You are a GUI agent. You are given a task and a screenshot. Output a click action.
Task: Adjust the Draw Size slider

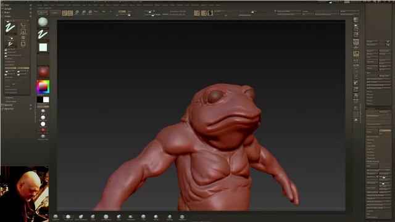pos(152,15)
